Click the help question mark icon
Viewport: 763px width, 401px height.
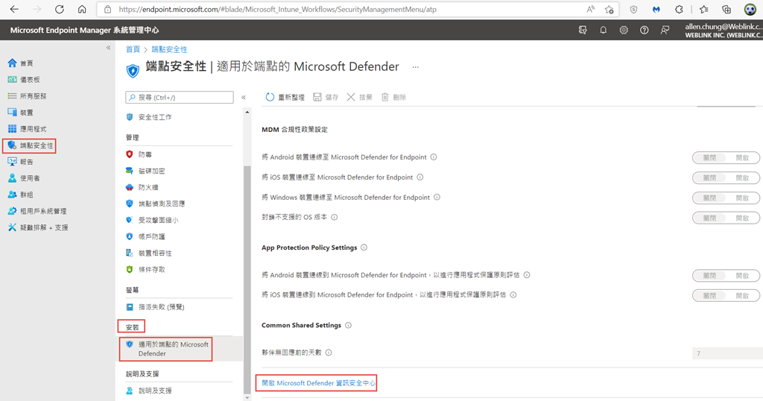coord(644,30)
